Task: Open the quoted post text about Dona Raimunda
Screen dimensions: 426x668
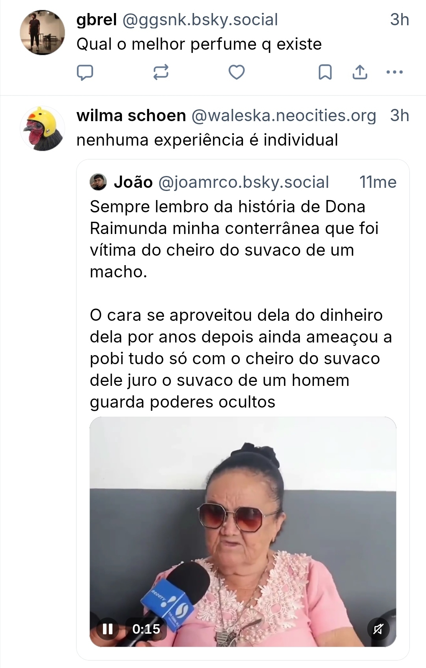Action: [x=237, y=304]
